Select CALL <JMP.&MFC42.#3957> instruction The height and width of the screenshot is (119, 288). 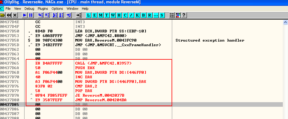[x=104, y=63]
